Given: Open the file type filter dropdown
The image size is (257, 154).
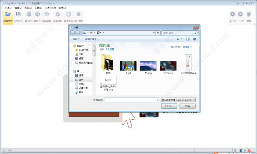Looking at the screenshot, I should [178, 100].
